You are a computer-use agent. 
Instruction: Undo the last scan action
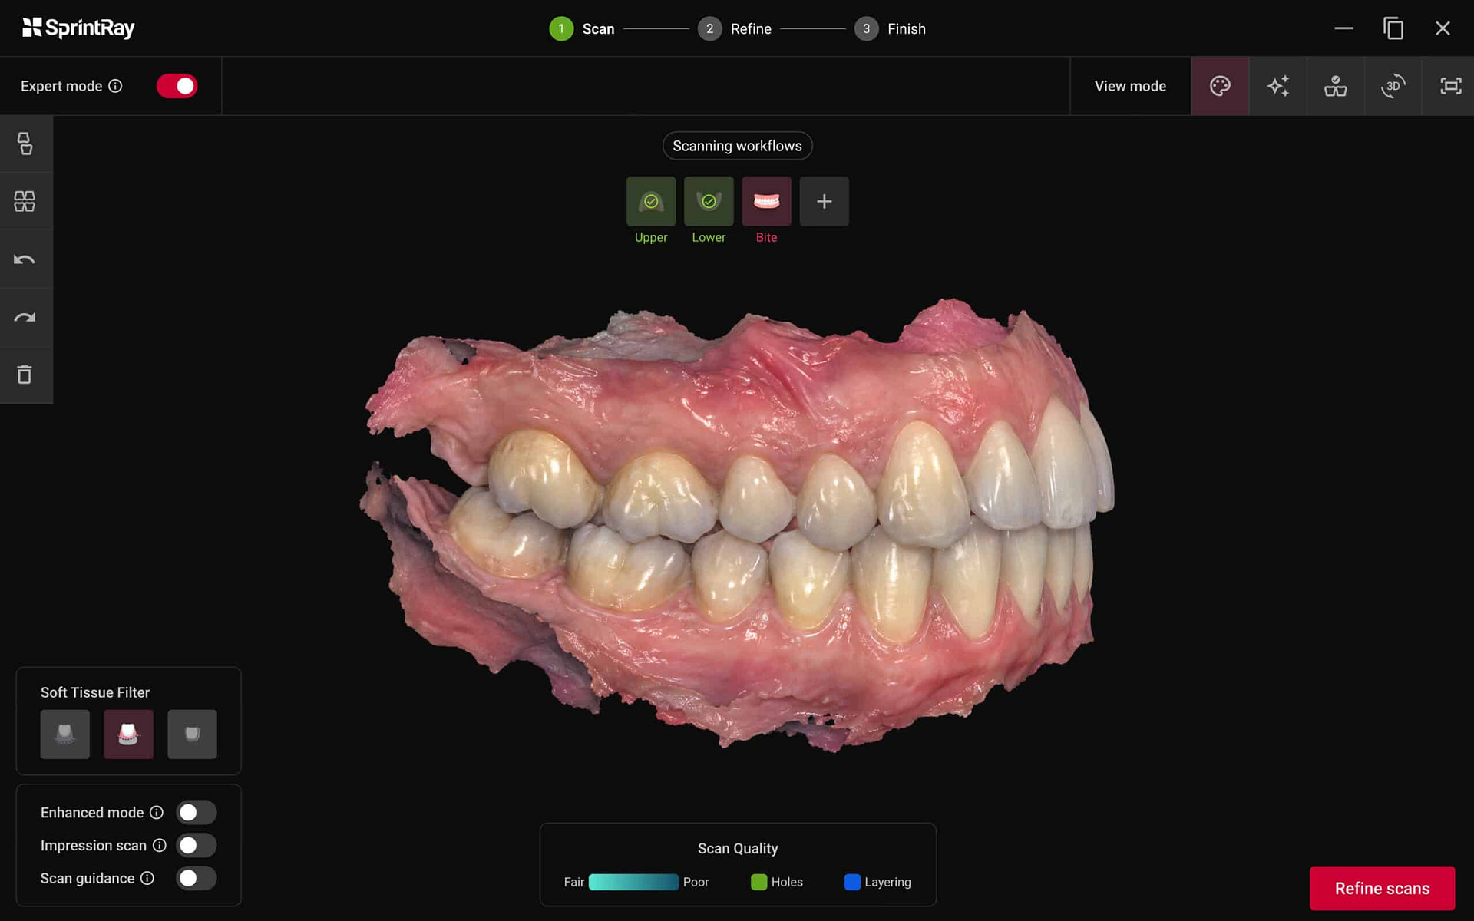tap(25, 259)
